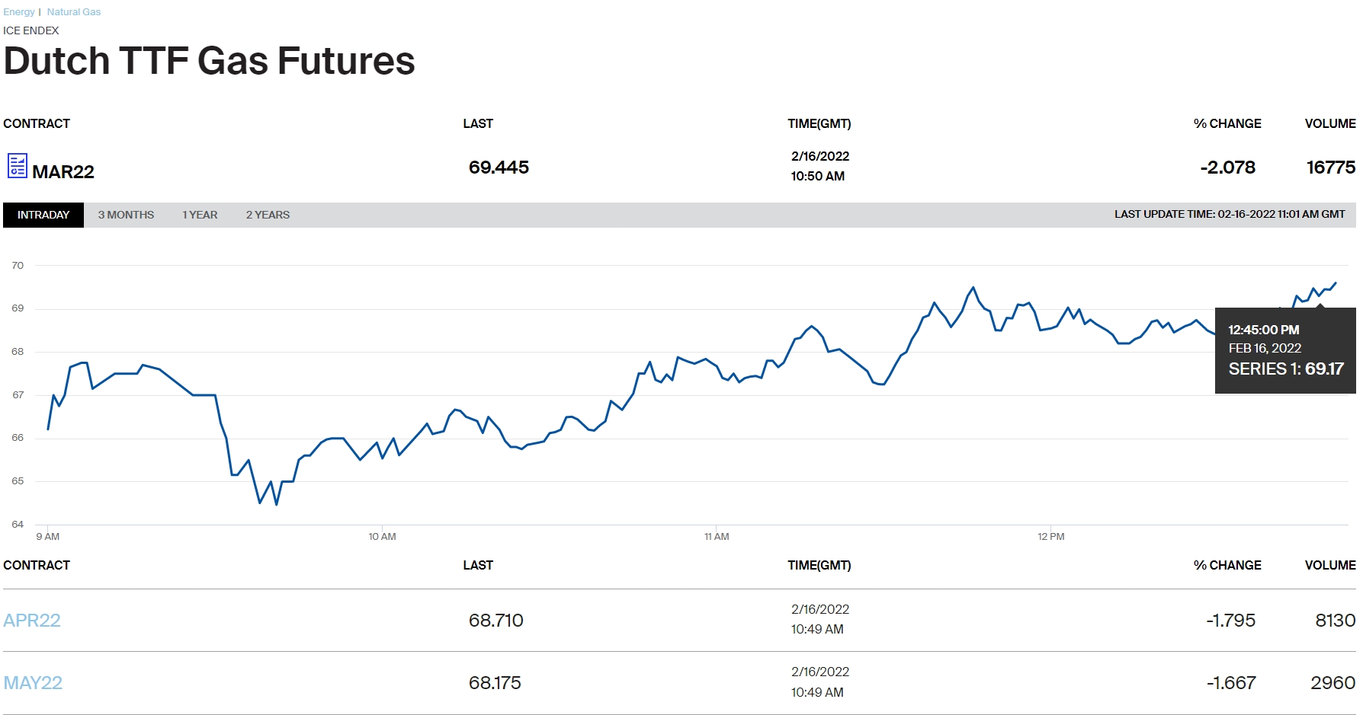Show the 2 YEARS chart range
The height and width of the screenshot is (715, 1363).
[268, 215]
